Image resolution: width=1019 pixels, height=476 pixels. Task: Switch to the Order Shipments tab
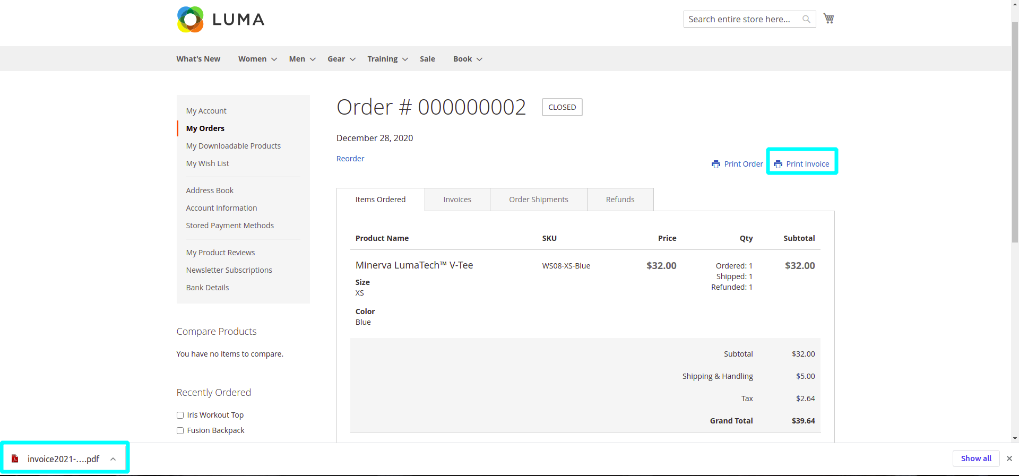click(538, 200)
